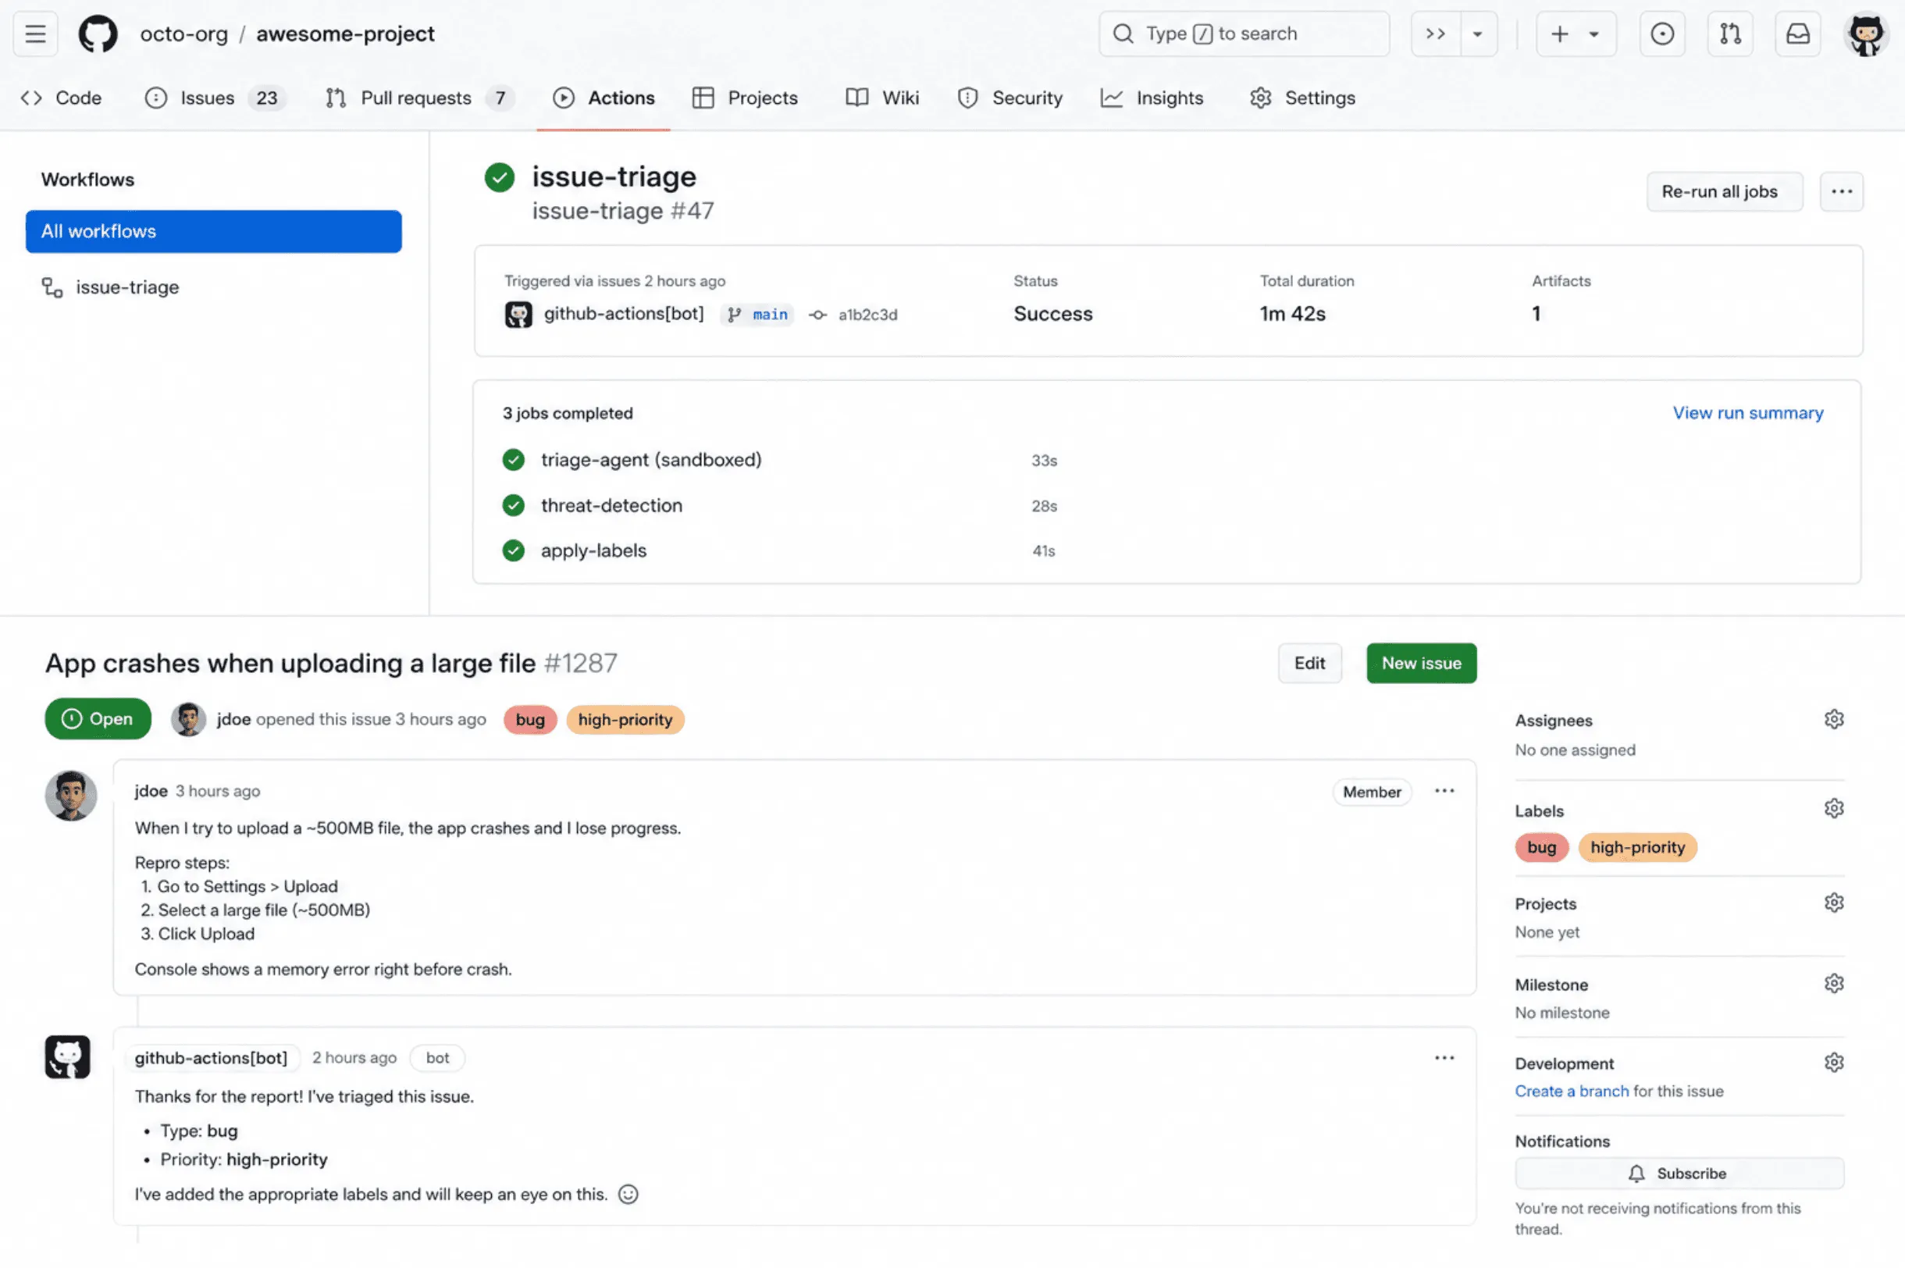Open the notifications inbox icon
This screenshot has width=1905, height=1268.
pos(1798,34)
